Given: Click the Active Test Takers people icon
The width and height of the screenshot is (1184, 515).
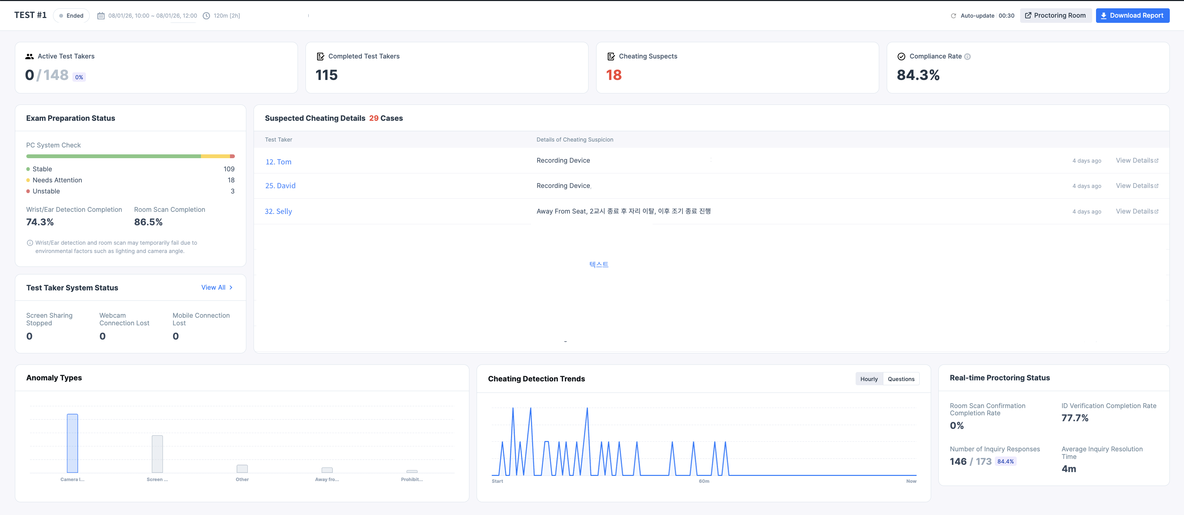Looking at the screenshot, I should click(x=29, y=56).
